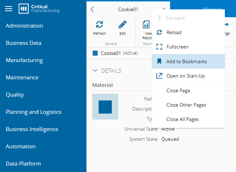This screenshot has width=236, height=172.
Task: Go to Business Intelligence
Action: click(x=32, y=129)
